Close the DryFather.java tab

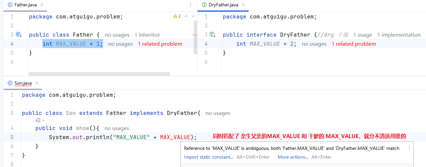point(243,5)
